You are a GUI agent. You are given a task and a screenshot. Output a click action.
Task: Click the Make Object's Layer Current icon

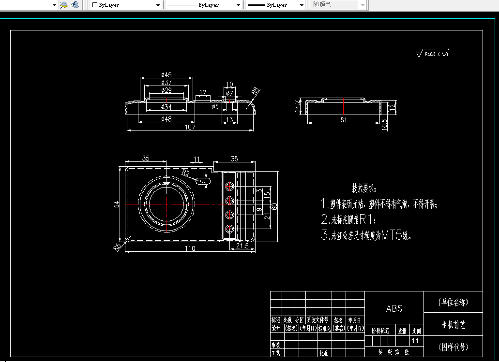(64, 5)
